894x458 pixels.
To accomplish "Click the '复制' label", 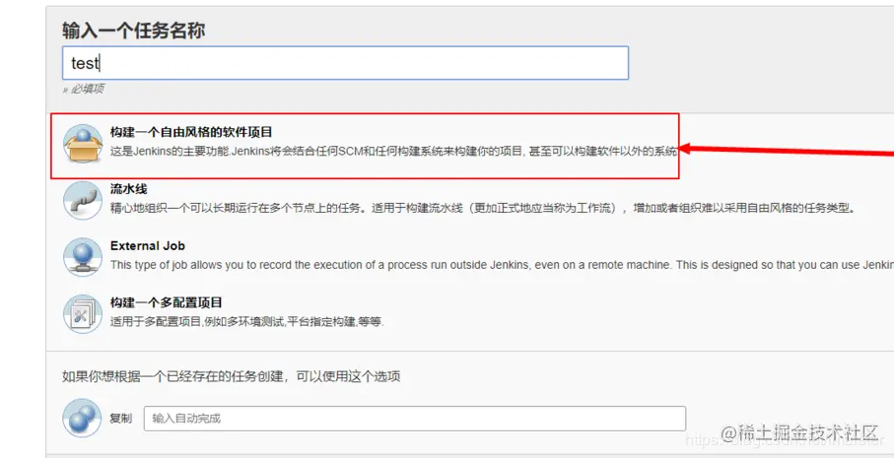I will [120, 419].
